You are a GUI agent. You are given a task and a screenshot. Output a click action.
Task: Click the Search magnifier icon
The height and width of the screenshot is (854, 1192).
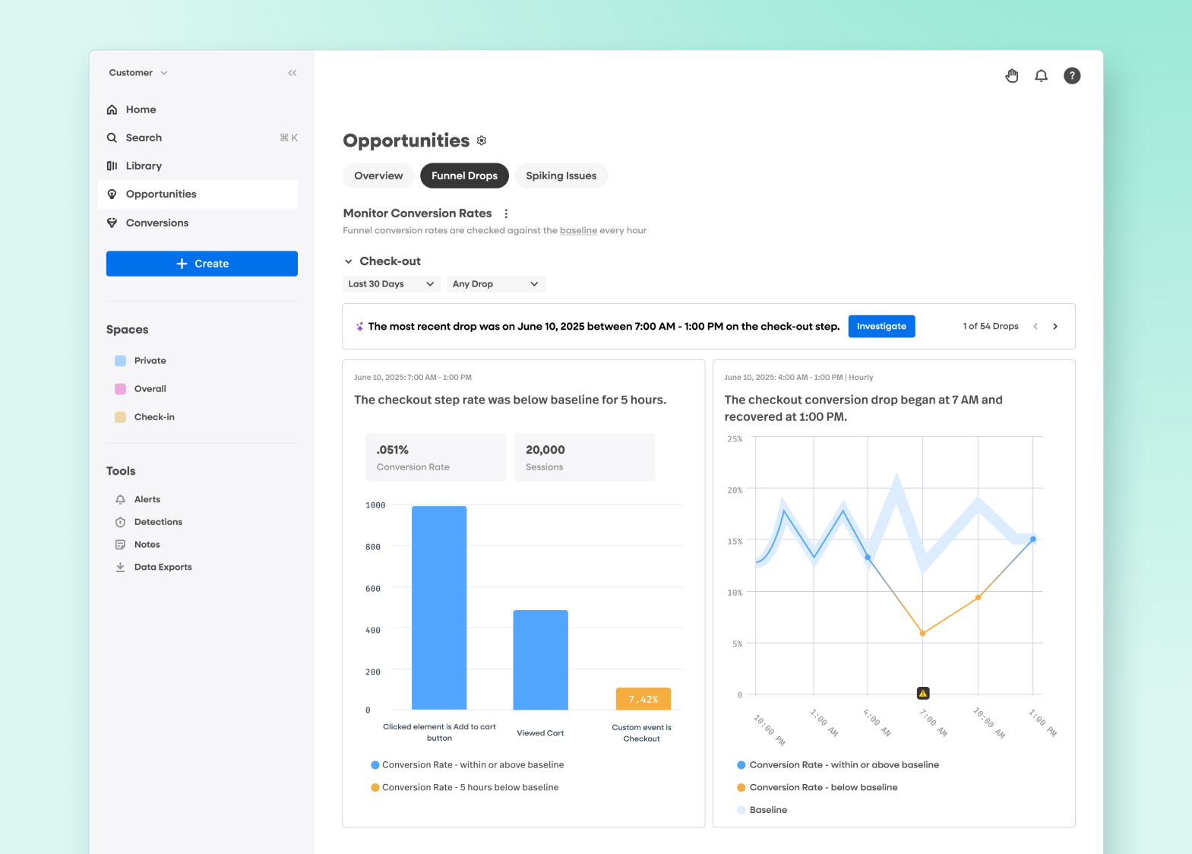click(x=112, y=138)
